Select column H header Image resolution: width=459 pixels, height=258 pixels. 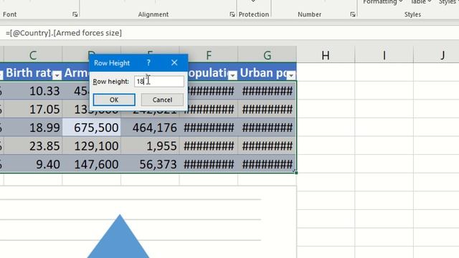[x=326, y=54]
